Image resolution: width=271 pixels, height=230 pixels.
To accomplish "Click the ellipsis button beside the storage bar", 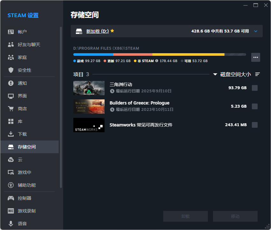I will [255, 57].
